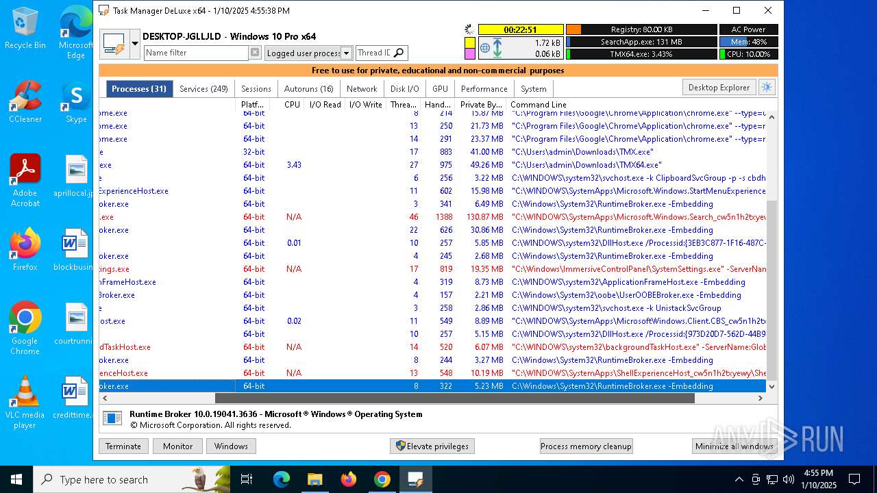This screenshot has width=877, height=493.
Task: Open the Disk I/O tab
Action: (x=404, y=88)
